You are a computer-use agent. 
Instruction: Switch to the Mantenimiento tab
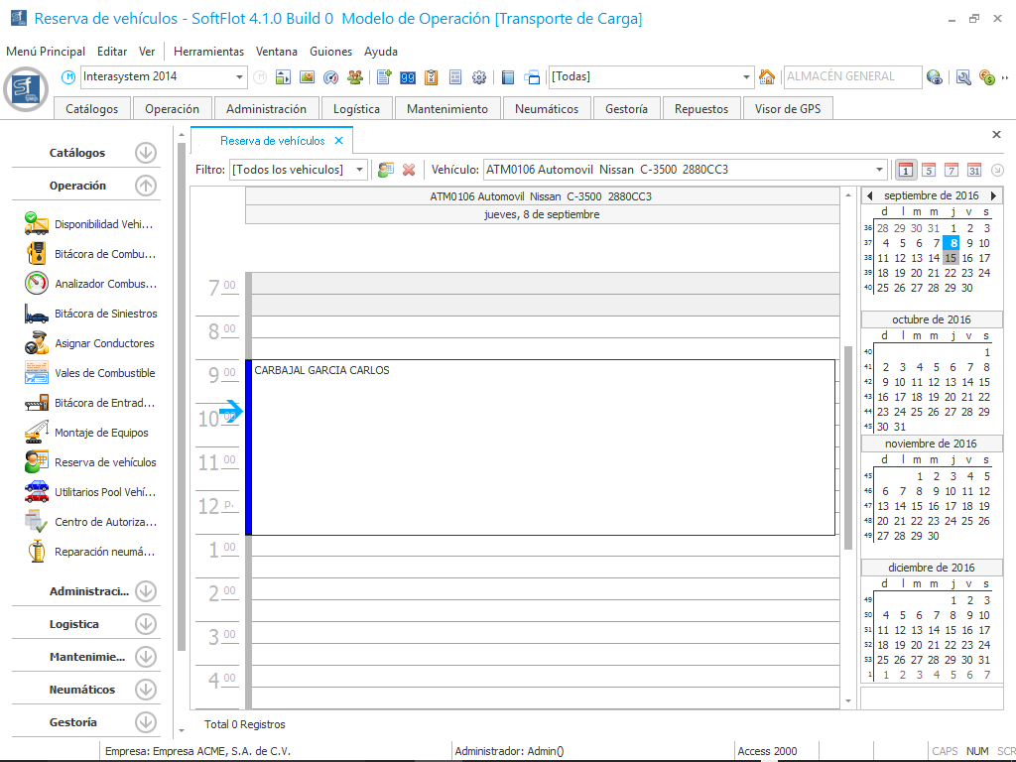click(x=446, y=109)
